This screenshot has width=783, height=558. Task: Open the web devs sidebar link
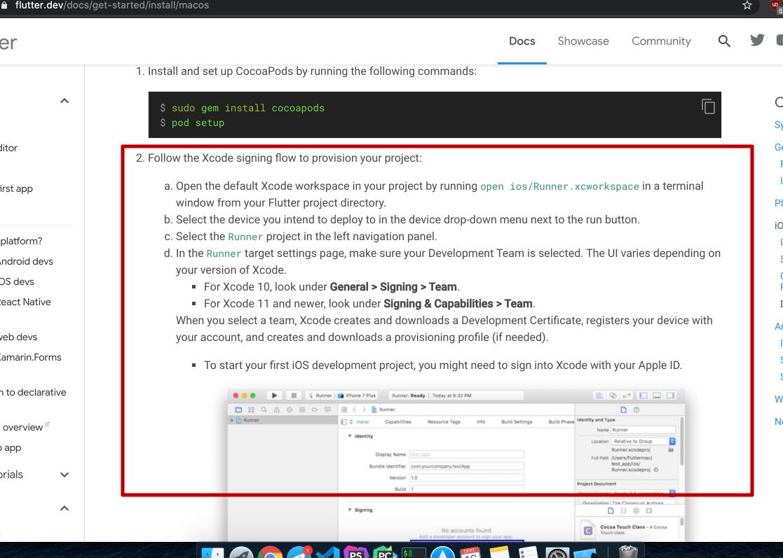[18, 337]
